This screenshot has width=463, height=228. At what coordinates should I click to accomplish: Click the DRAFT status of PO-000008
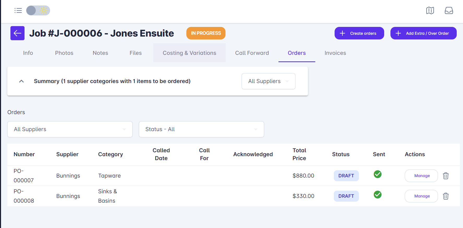tap(346, 196)
